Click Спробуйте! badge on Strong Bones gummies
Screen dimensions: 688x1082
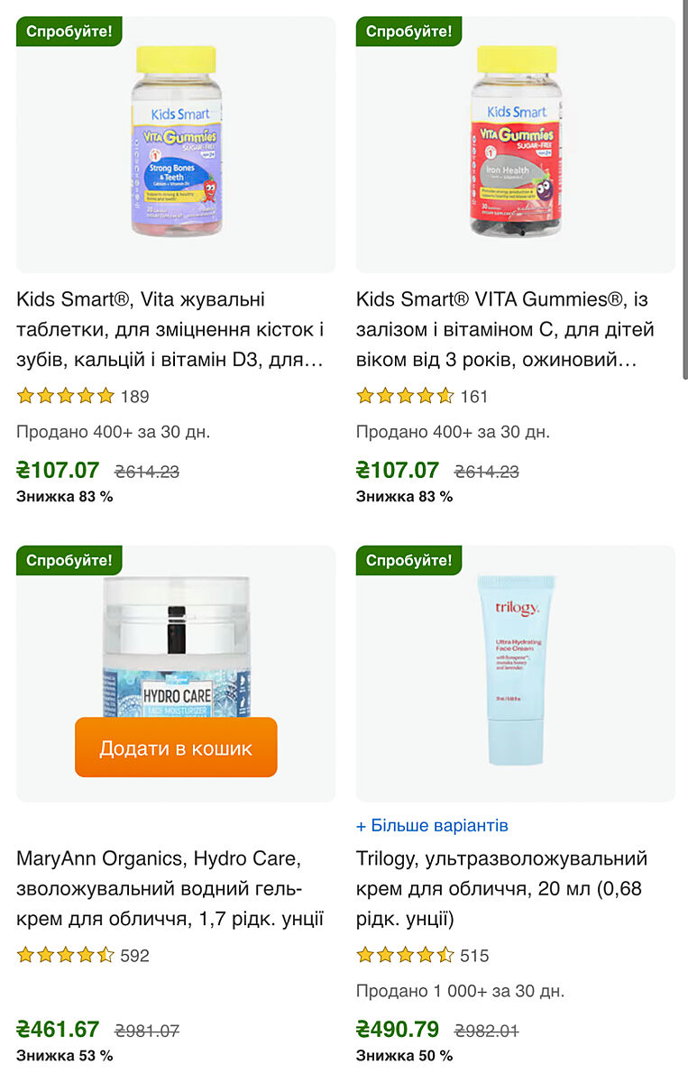[x=69, y=32]
